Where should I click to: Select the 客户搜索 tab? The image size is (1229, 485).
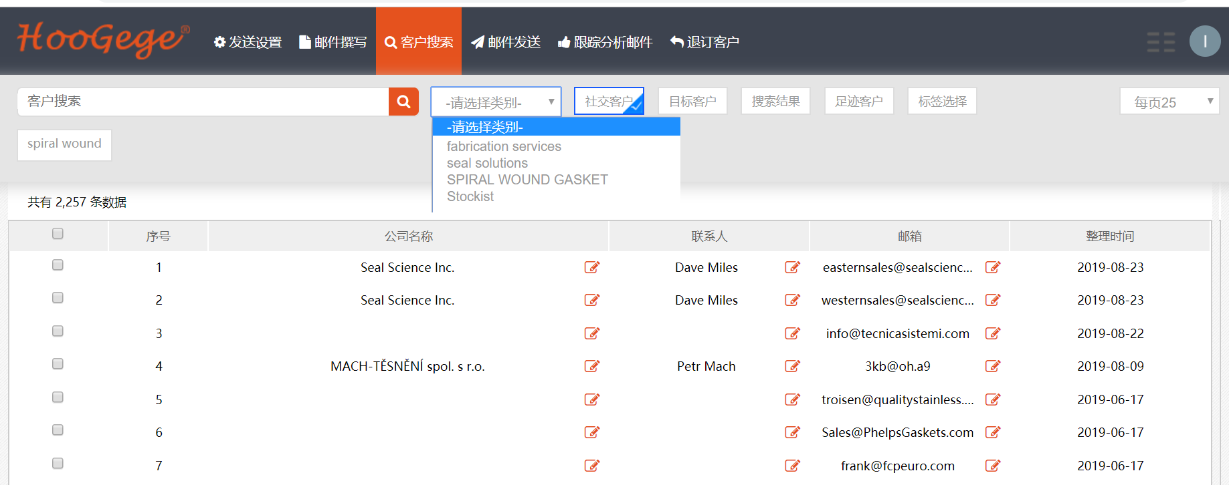[419, 42]
